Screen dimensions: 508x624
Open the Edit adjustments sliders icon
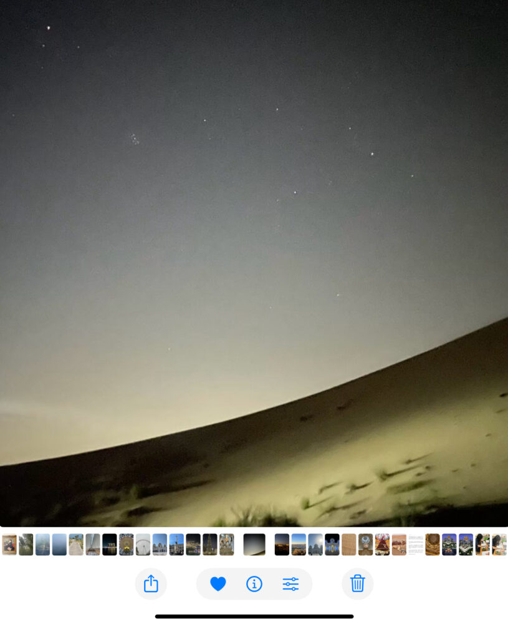tap(290, 584)
